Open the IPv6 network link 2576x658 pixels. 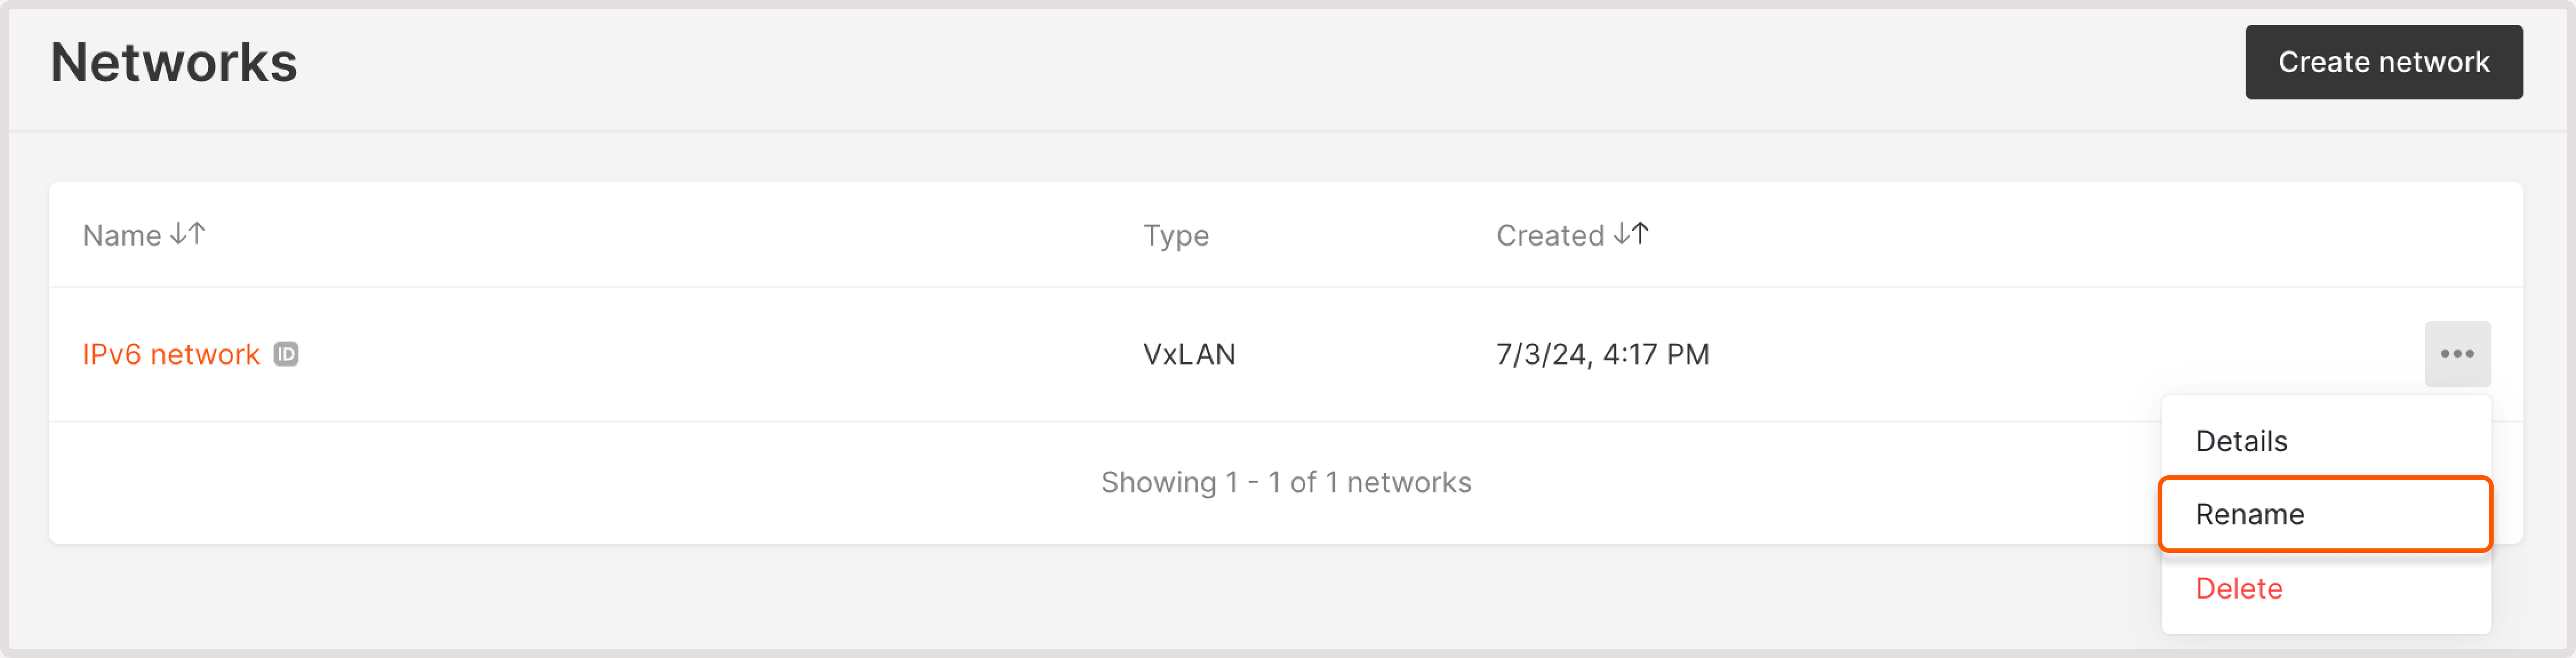click(x=170, y=354)
